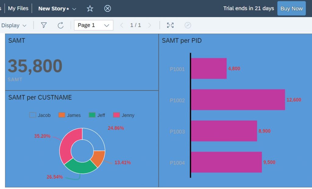Open the story filter funnel icon
Screen dimensions: 312x189
point(44,25)
